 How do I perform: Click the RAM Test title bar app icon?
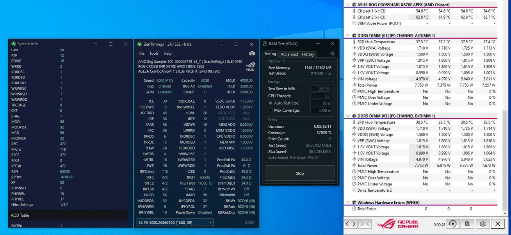265,44
